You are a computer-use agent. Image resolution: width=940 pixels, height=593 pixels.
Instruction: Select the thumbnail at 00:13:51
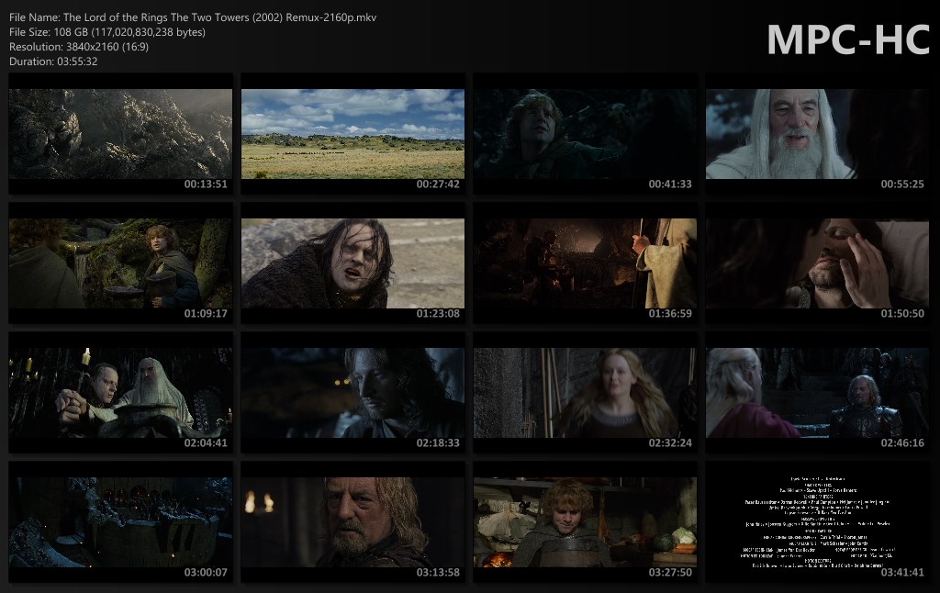(x=120, y=134)
